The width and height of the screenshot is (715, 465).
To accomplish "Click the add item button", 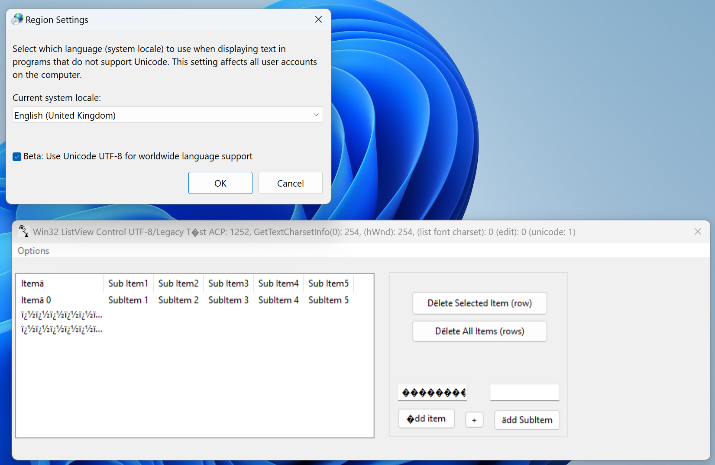I will (426, 419).
